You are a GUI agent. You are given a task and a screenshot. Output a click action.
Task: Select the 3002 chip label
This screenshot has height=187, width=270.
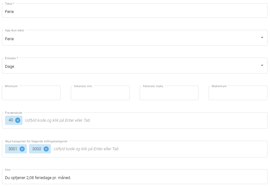point(37,149)
